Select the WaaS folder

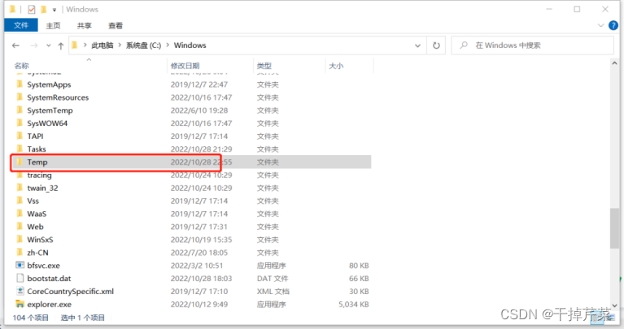[37, 214]
